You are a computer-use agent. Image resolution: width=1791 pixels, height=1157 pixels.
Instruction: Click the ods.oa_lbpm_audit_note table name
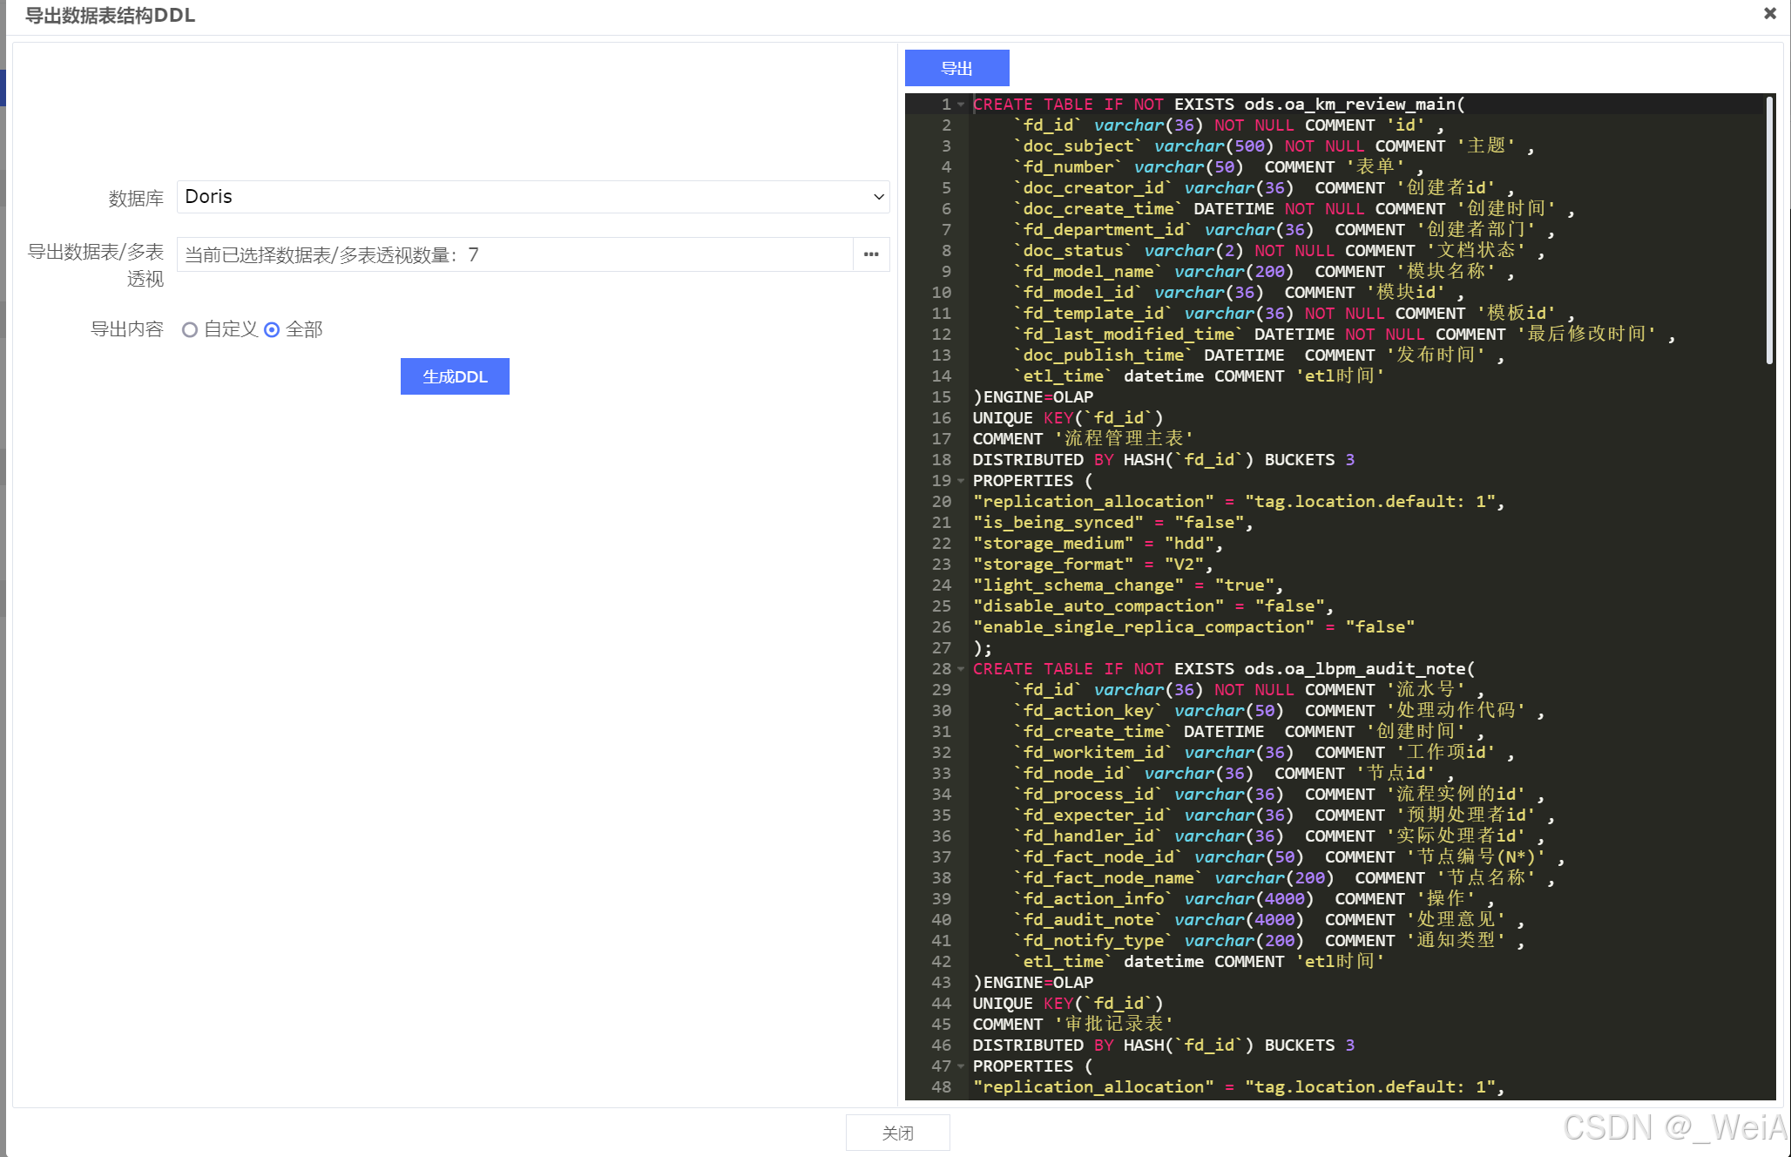coord(1355,669)
